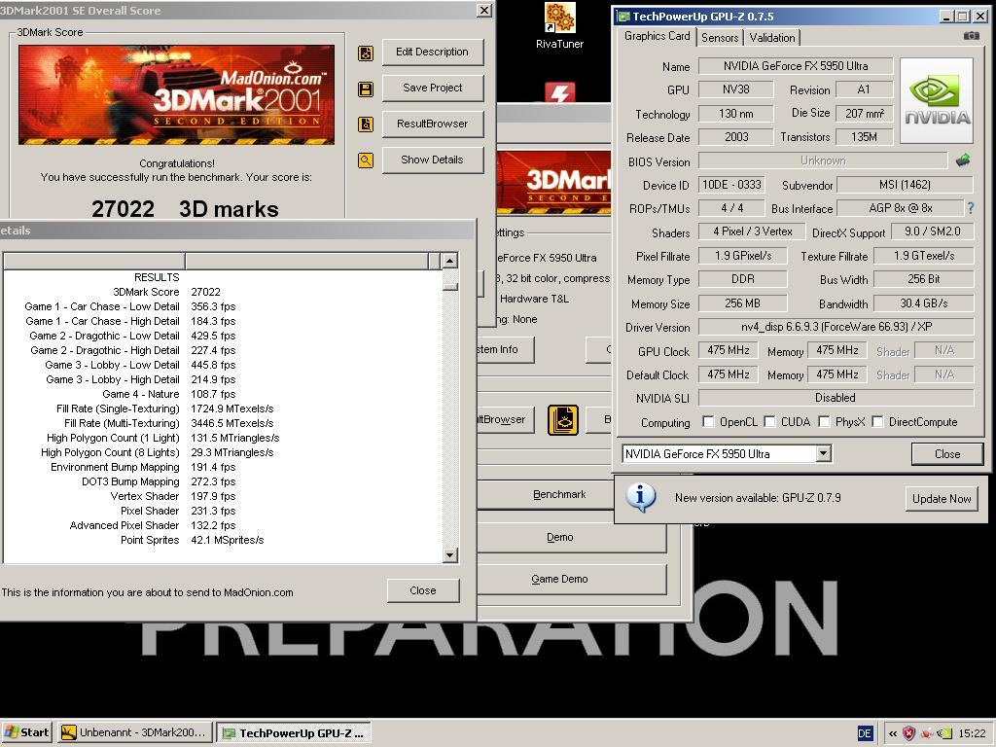Expand hidden tray icons arrow
Viewport: 996px width, 747px height.
coord(893,733)
